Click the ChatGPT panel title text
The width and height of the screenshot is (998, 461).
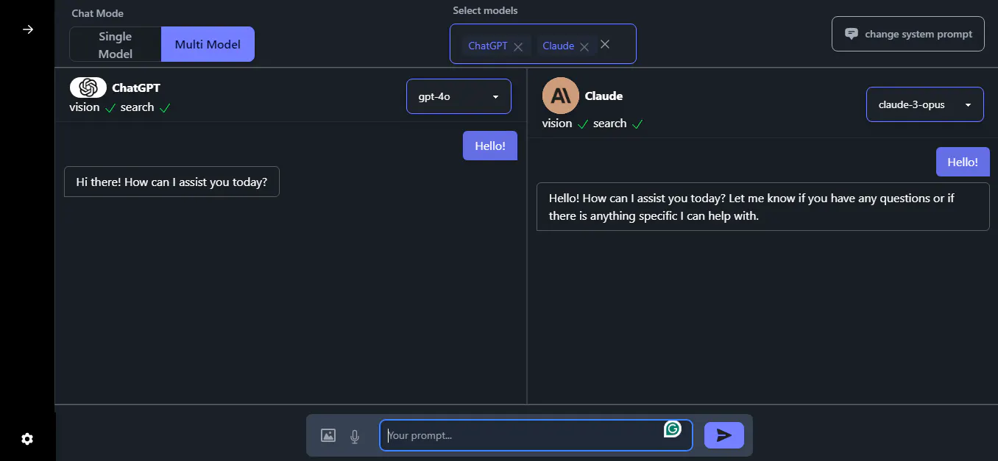(136, 87)
